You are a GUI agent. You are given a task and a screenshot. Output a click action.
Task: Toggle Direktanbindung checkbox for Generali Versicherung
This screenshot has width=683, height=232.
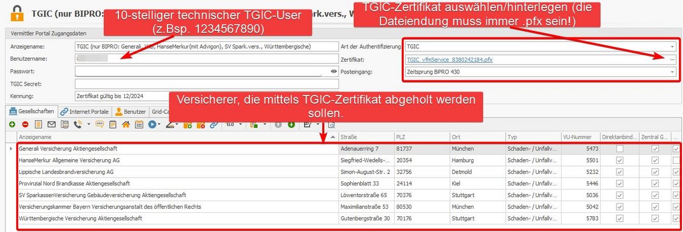click(619, 149)
